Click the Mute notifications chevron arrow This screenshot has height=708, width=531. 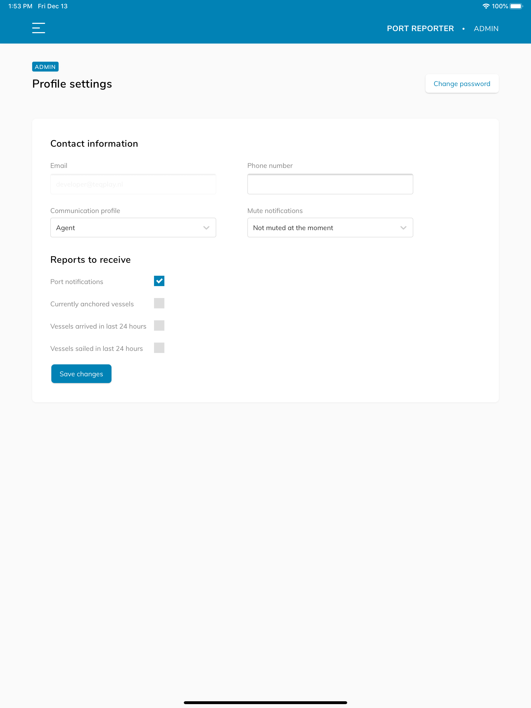coord(403,228)
